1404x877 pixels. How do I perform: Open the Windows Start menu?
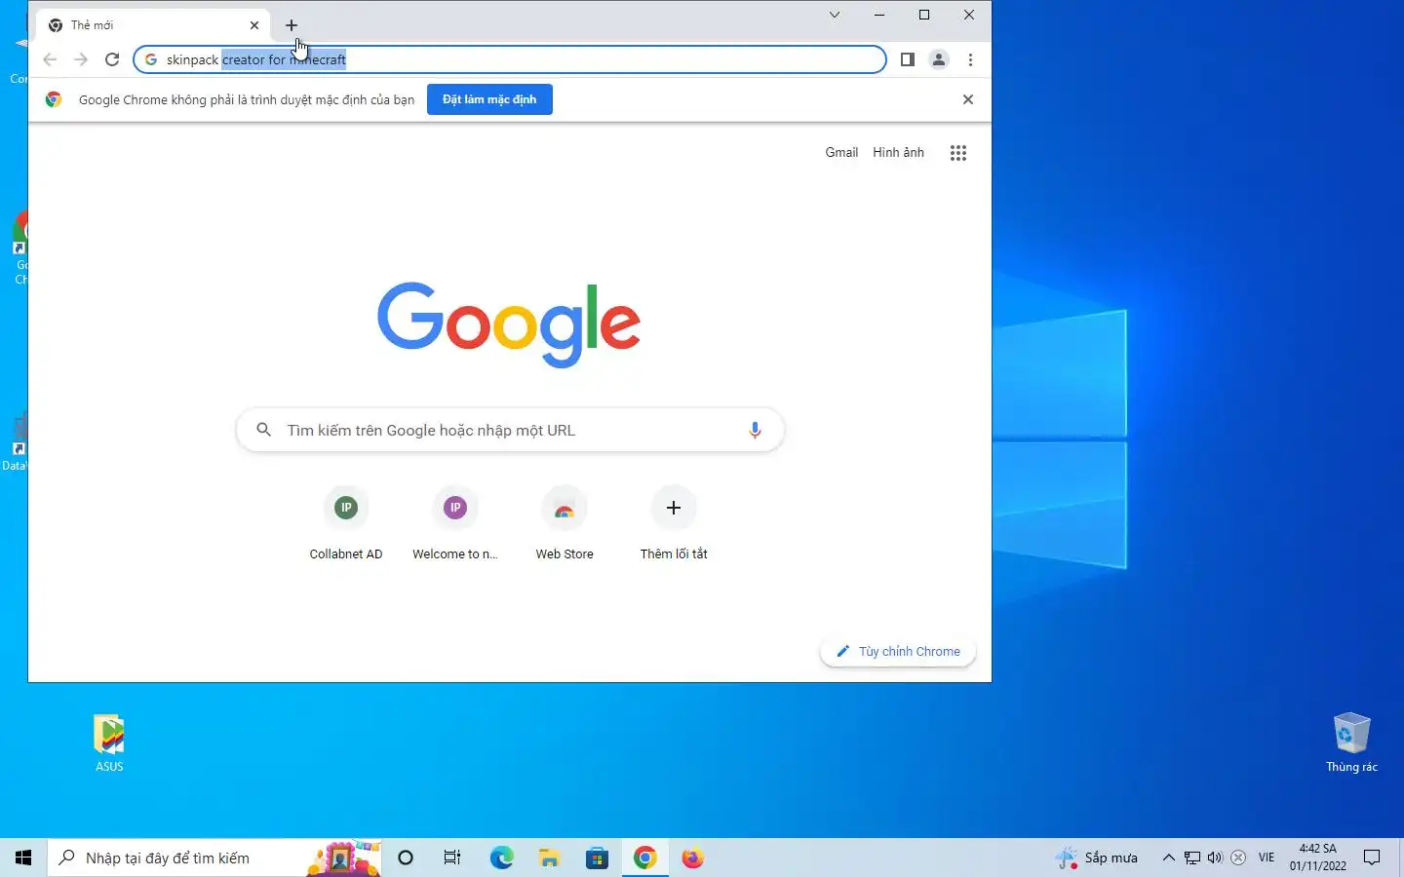(23, 858)
